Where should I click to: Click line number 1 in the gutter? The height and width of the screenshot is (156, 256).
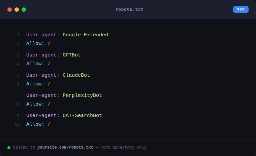(18, 35)
